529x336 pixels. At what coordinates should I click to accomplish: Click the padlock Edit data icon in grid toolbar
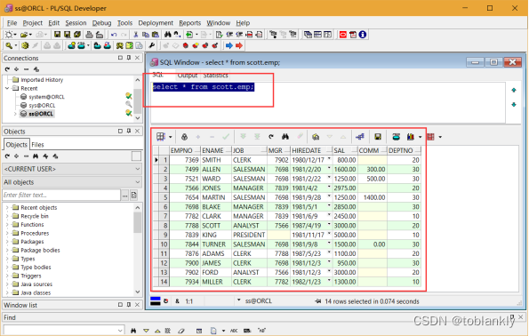tap(184, 137)
